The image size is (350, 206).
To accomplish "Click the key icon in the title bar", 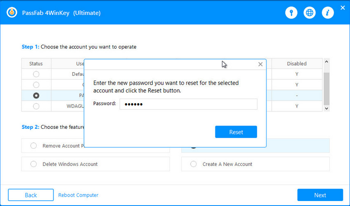I will click(x=291, y=13).
